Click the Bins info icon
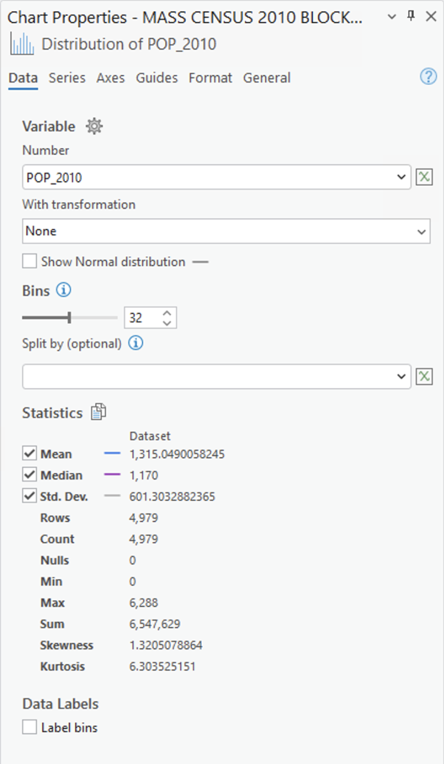The width and height of the screenshot is (444, 764). pyautogui.click(x=64, y=290)
